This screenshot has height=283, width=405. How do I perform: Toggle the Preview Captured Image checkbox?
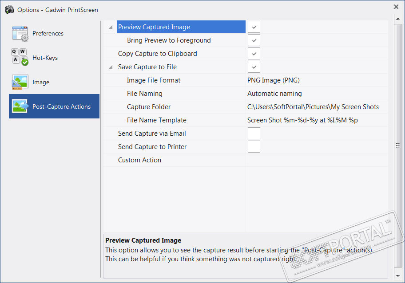pyautogui.click(x=254, y=27)
